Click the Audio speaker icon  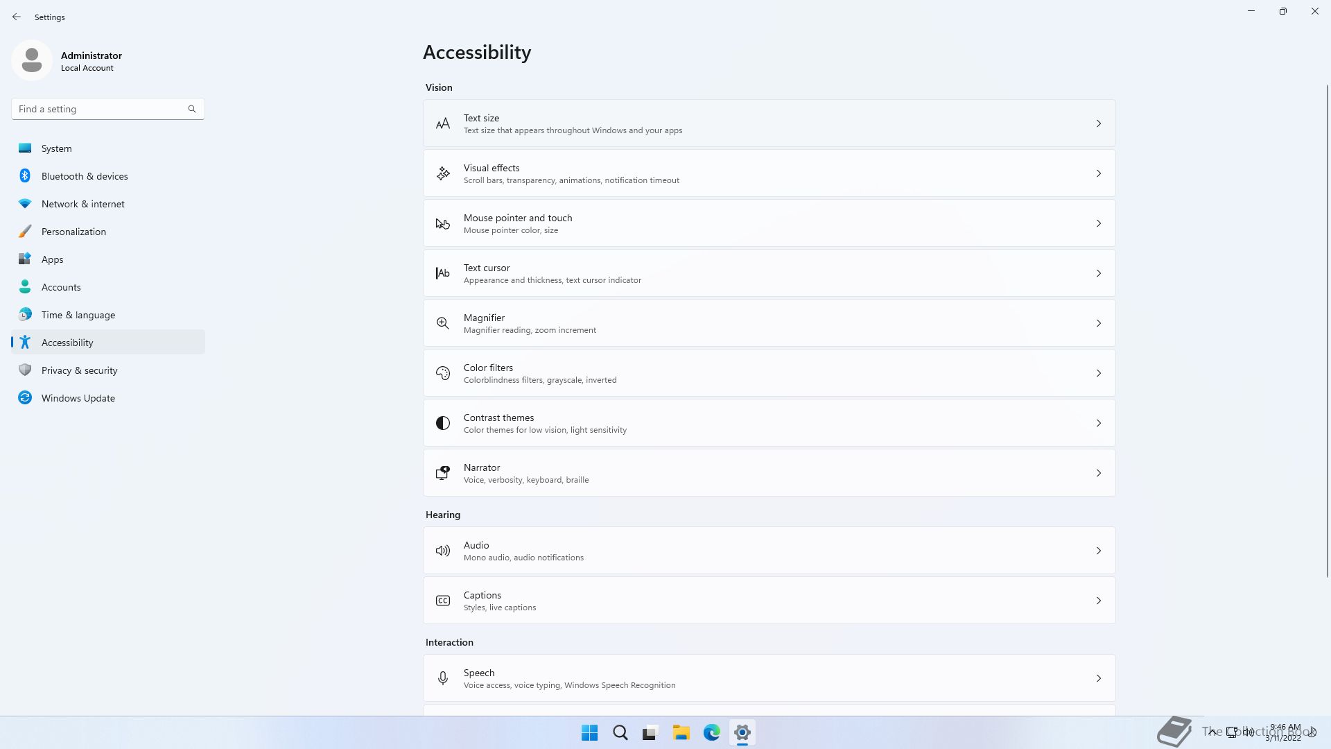[443, 551]
